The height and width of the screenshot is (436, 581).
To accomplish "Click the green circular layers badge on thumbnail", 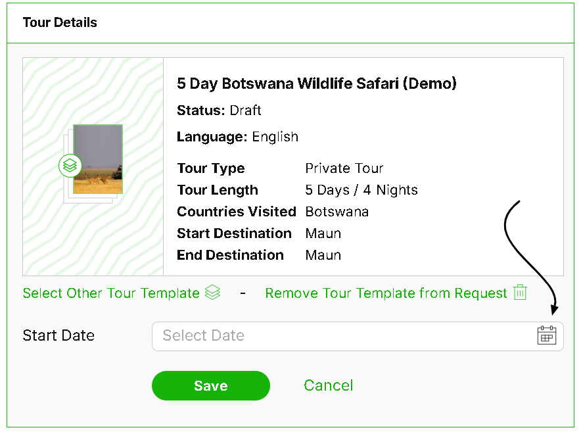I will pyautogui.click(x=70, y=165).
